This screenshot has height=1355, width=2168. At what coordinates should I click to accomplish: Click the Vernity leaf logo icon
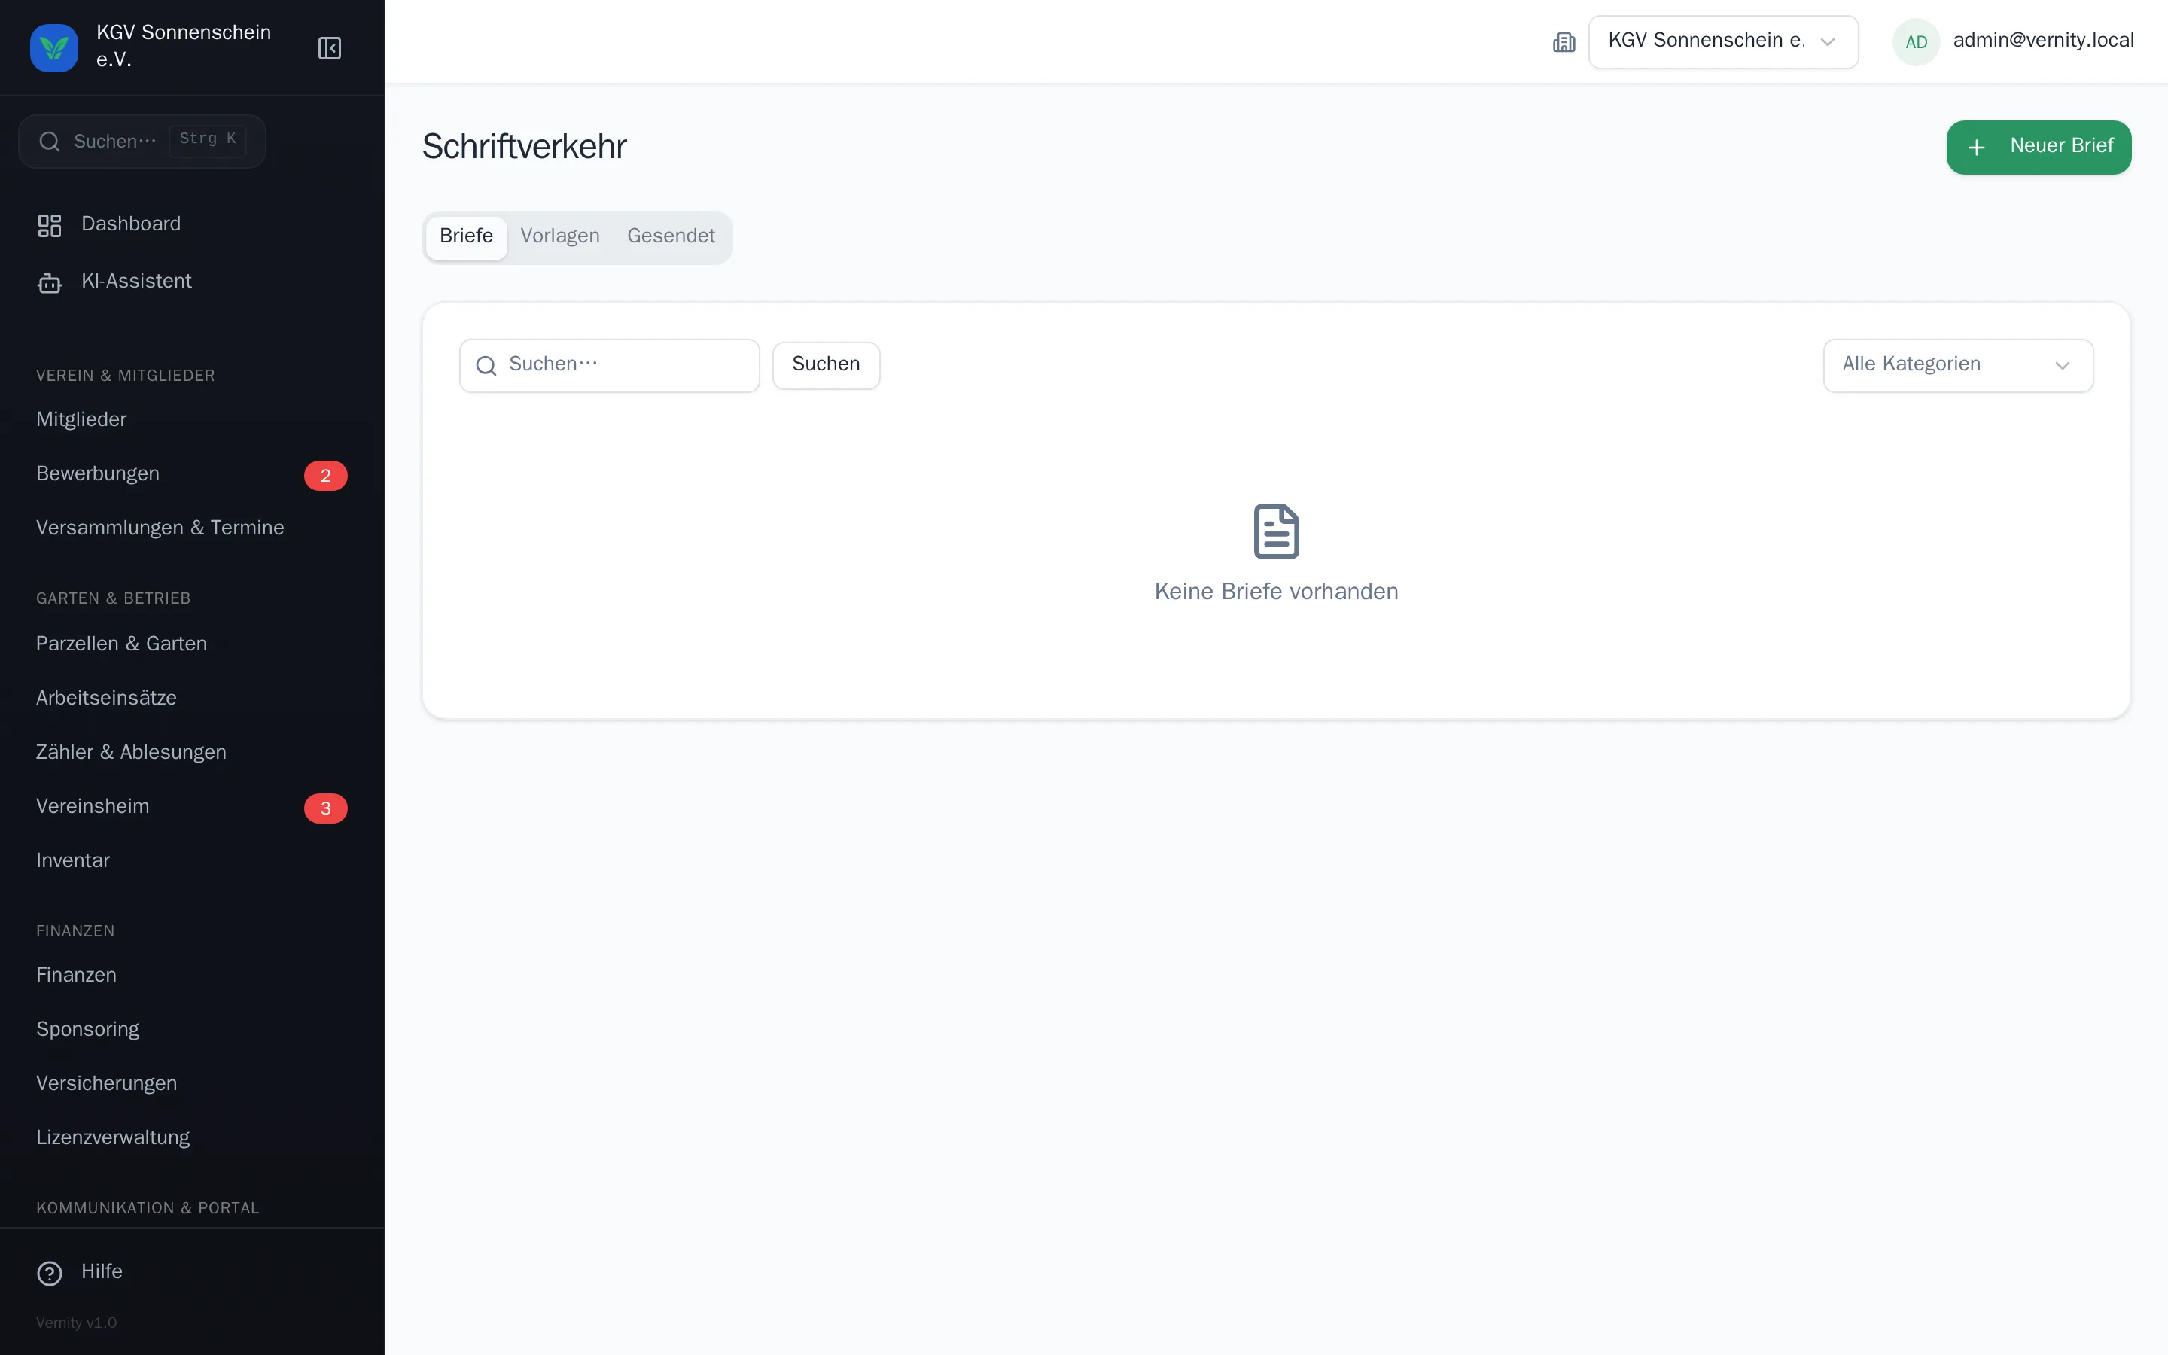point(53,47)
